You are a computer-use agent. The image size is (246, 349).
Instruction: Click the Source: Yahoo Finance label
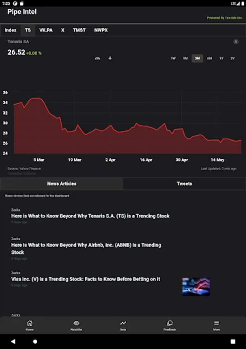click(24, 169)
